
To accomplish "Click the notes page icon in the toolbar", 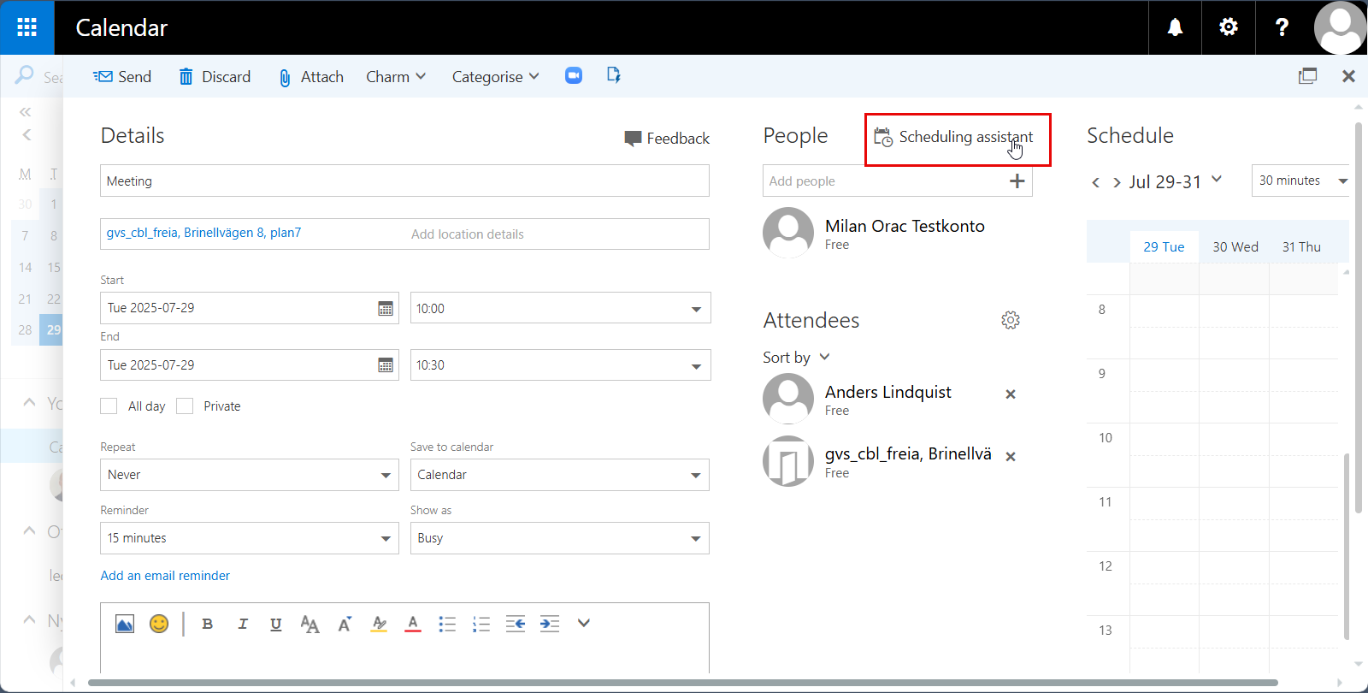I will click(614, 75).
